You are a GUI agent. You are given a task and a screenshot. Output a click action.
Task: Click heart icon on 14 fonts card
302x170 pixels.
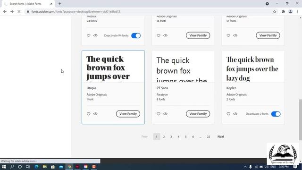[x=159, y=35]
